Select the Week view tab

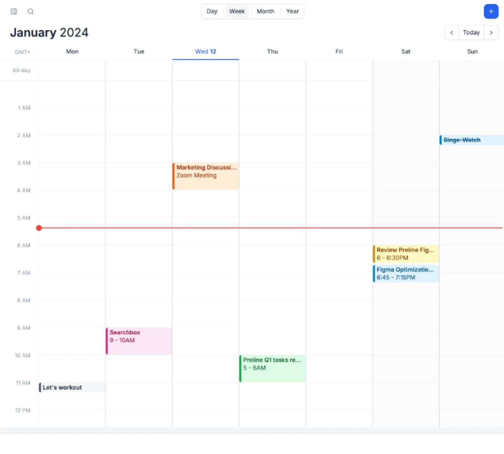tap(237, 11)
